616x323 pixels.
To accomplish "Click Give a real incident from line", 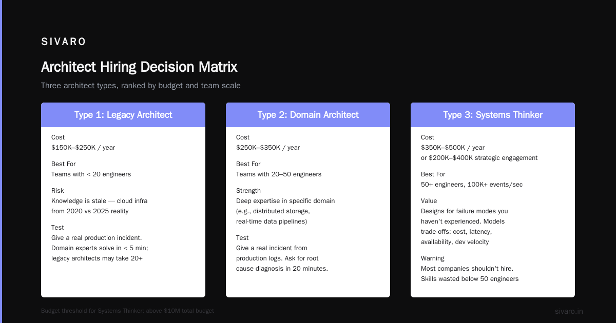I will (x=272, y=248).
